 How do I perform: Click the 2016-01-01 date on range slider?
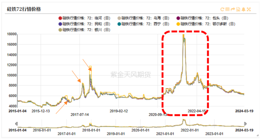click(x=42, y=130)
